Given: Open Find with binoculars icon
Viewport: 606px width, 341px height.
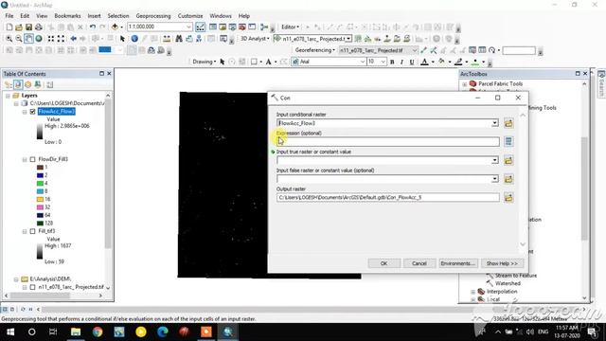Looking at the screenshot, I should tap(179, 39).
